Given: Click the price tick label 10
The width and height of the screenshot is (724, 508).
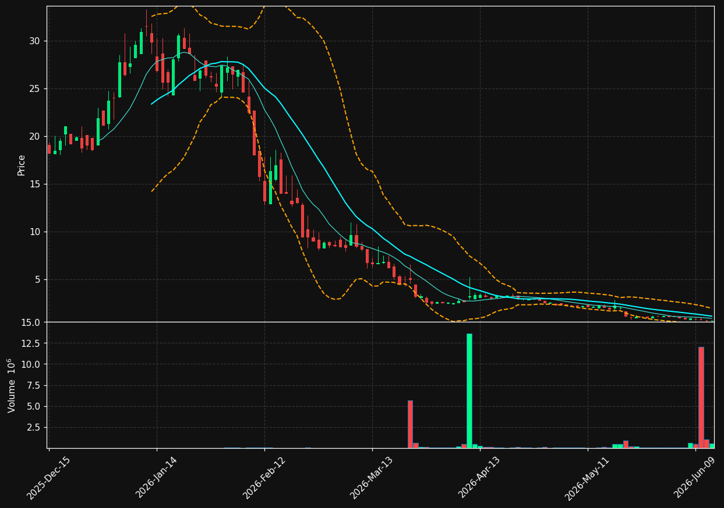Looking at the screenshot, I should (x=35, y=232).
